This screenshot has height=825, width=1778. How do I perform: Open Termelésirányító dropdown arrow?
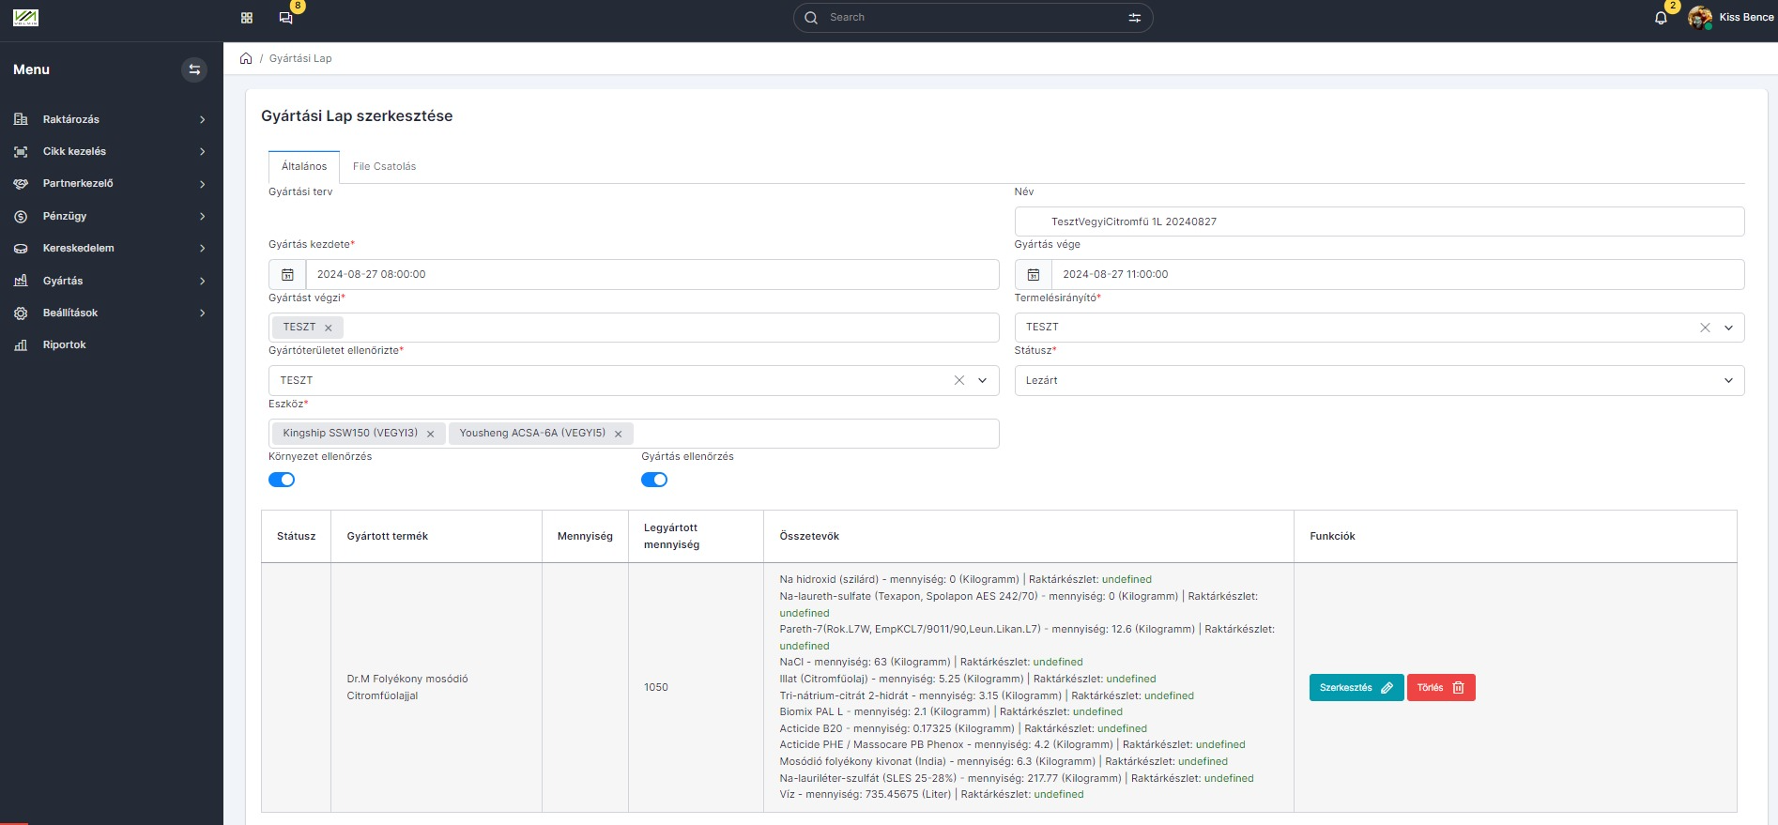1728,328
